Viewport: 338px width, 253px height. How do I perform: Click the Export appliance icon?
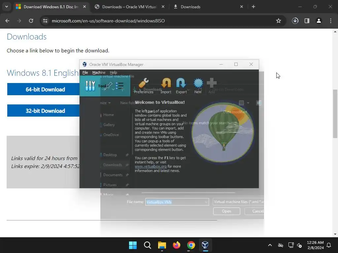pos(181,86)
